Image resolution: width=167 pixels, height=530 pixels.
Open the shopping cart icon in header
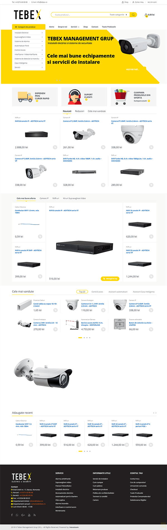coord(146,15)
